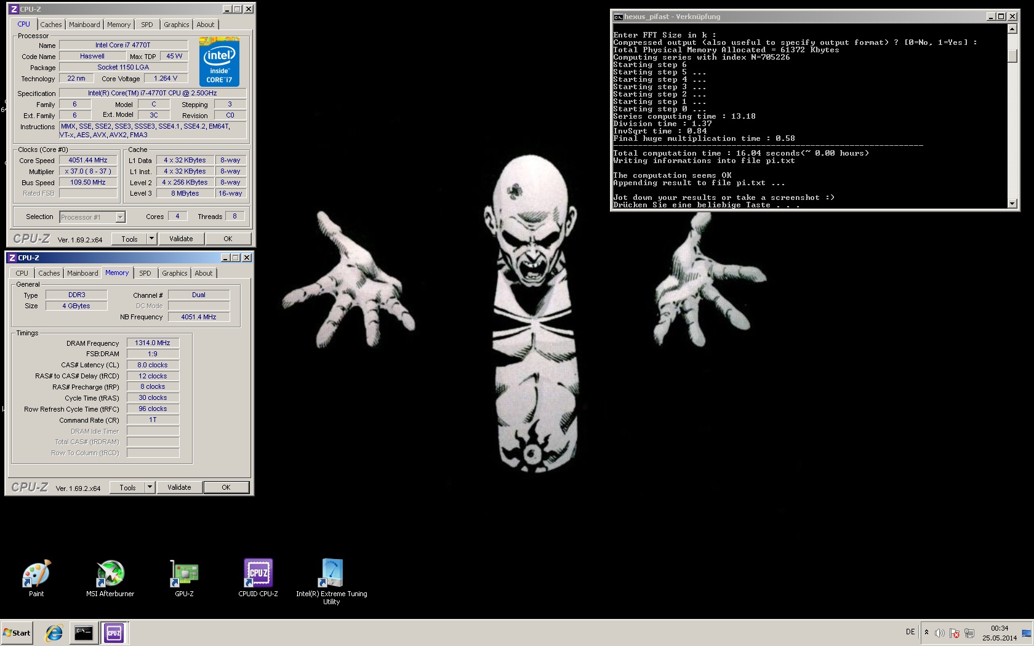1034x646 pixels.
Task: Click Tools button in top CPU-Z
Action: tap(130, 239)
